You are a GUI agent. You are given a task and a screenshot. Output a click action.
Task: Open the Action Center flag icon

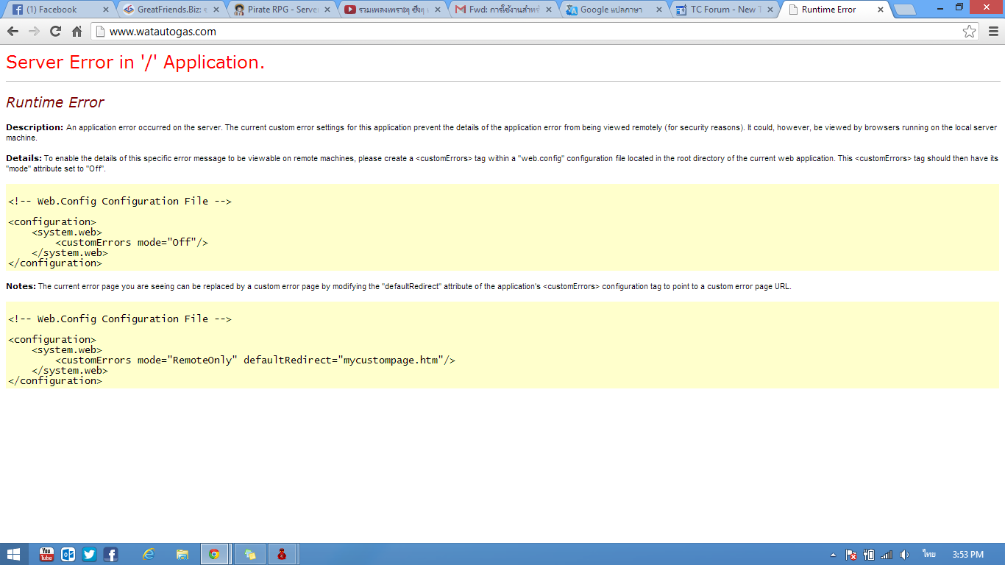pos(850,555)
